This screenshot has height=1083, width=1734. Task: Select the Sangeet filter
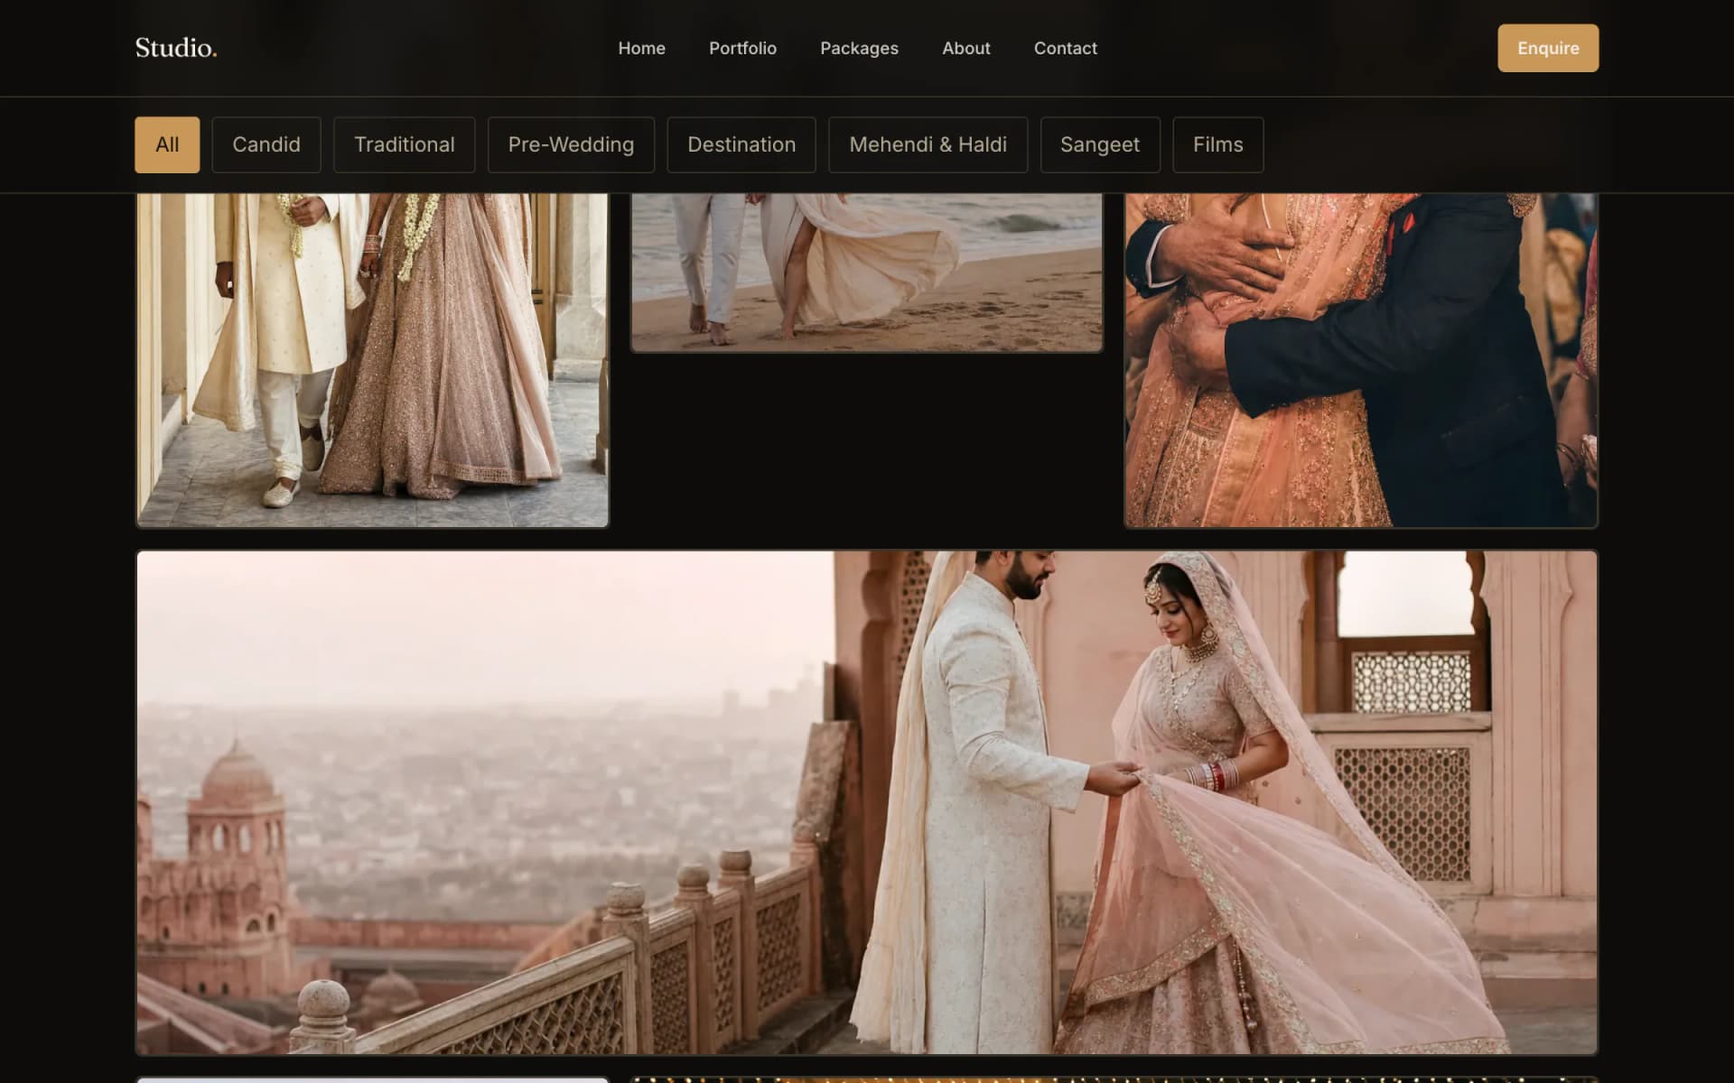[1100, 144]
